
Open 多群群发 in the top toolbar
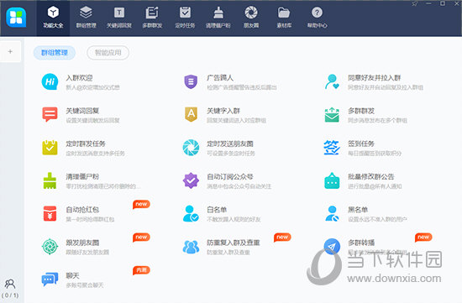click(x=152, y=18)
